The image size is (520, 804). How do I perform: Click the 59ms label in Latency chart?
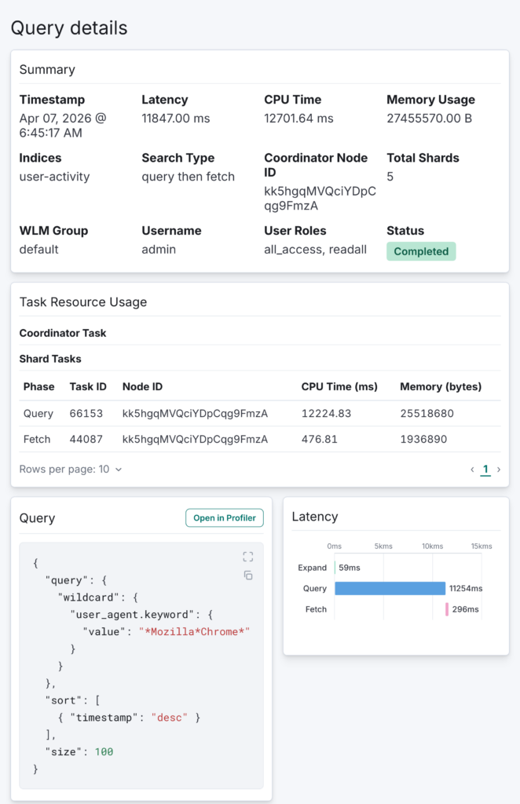tap(350, 568)
